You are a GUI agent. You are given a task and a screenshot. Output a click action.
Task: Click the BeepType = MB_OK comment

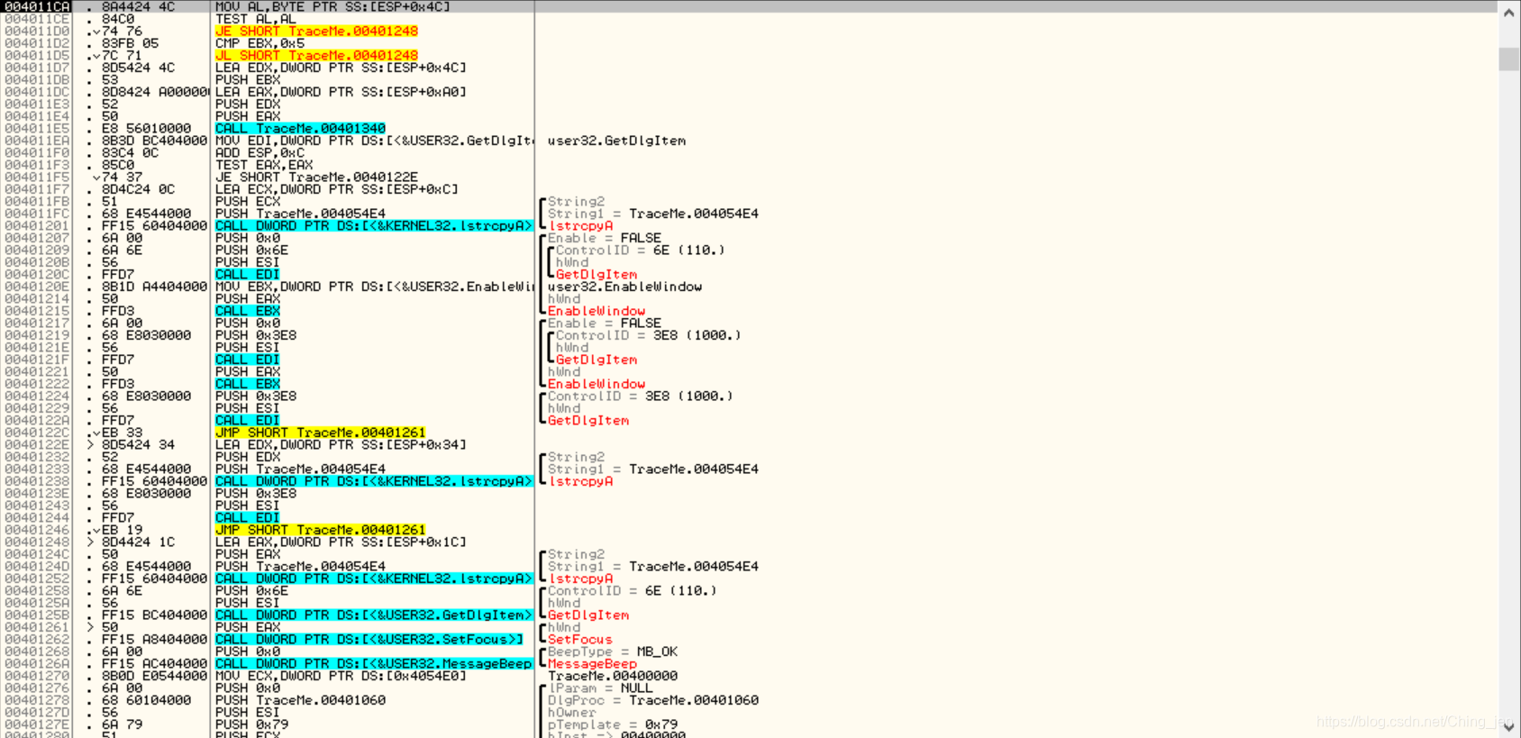pos(613,651)
